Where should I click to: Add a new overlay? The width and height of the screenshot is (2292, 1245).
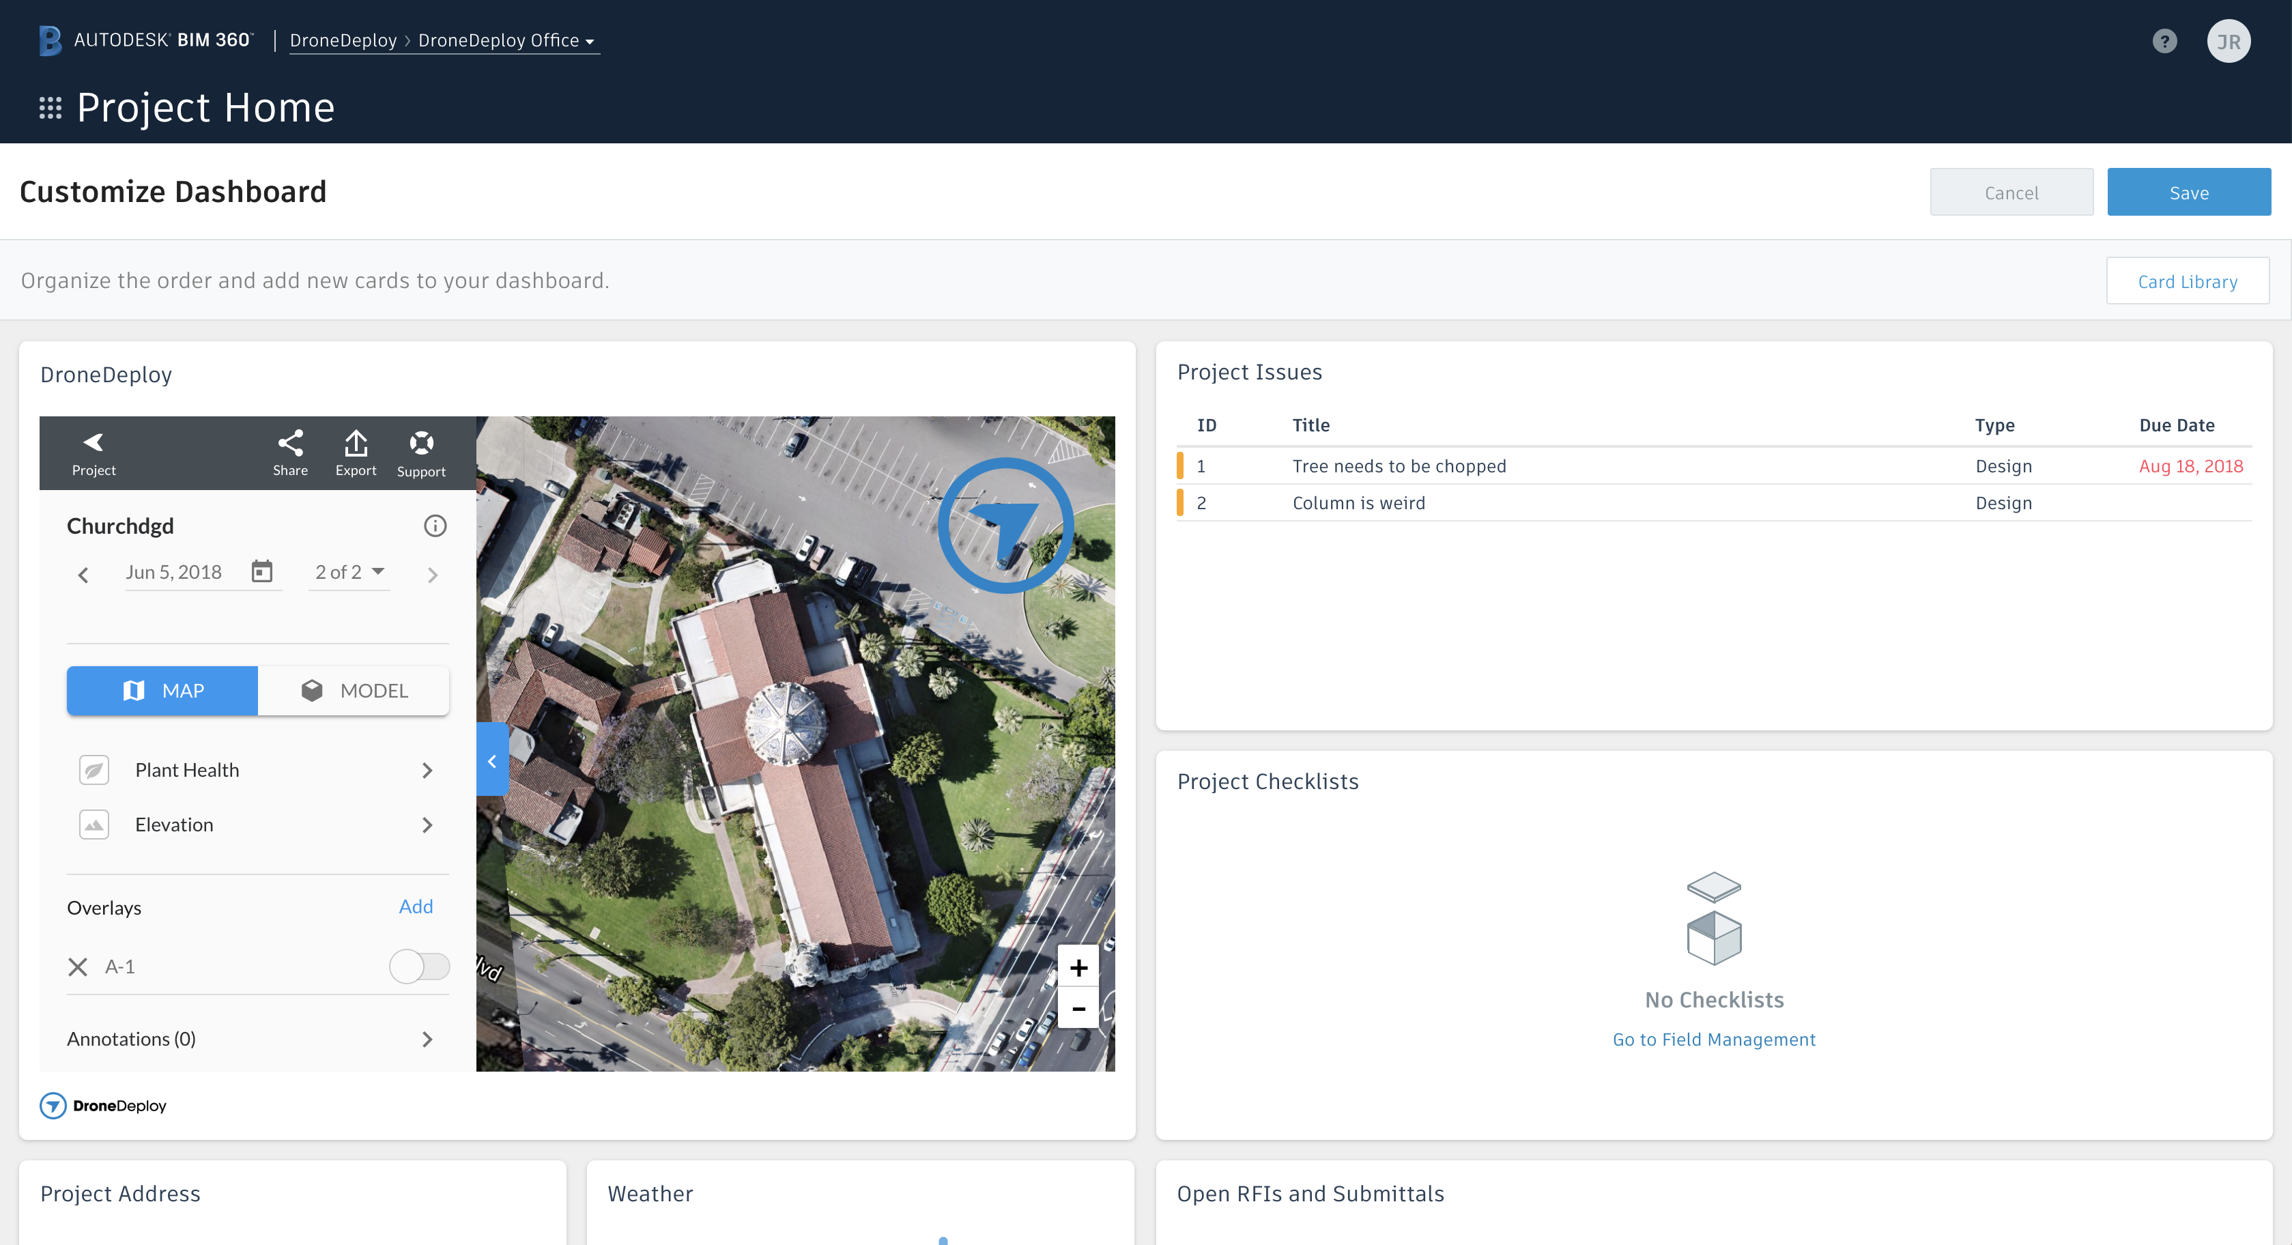416,907
